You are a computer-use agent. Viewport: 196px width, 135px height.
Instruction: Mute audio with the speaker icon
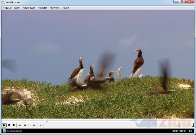(179, 125)
